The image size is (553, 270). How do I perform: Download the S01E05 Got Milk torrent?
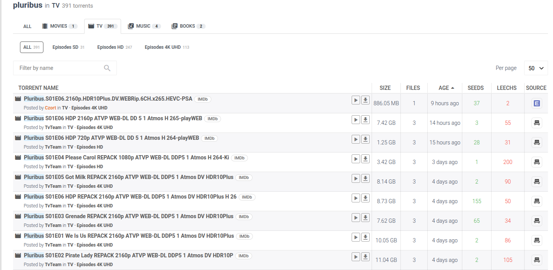coord(365,178)
